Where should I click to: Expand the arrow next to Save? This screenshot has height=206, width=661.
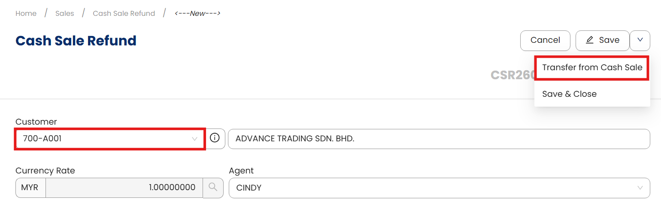tap(640, 40)
